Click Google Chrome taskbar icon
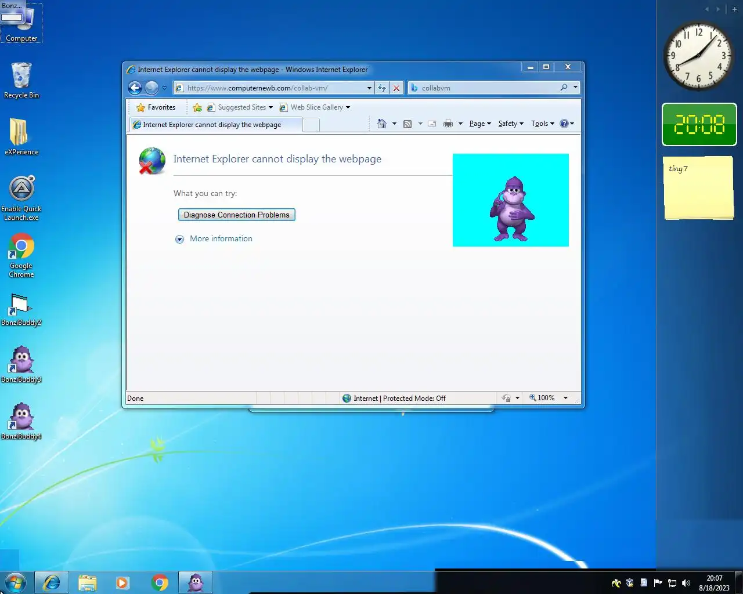 [x=160, y=582]
